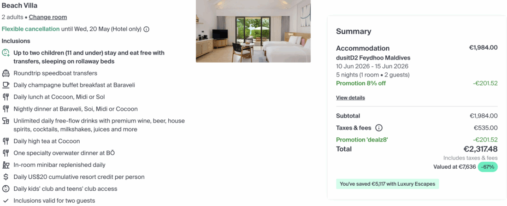Click the in-room minibar icon
507x206 pixels.
point(6,165)
